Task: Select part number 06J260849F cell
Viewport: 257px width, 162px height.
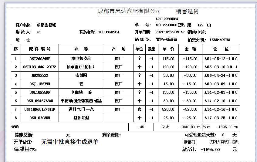Action: click(x=39, y=59)
